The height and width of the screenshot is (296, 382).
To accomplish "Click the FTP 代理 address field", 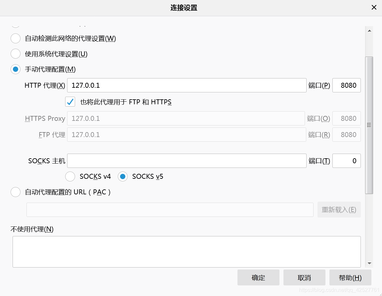I will tap(187, 134).
